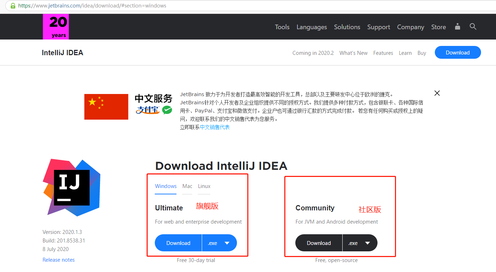The height and width of the screenshot is (272, 496).
Task: Click the account profile icon
Action: coord(457,26)
